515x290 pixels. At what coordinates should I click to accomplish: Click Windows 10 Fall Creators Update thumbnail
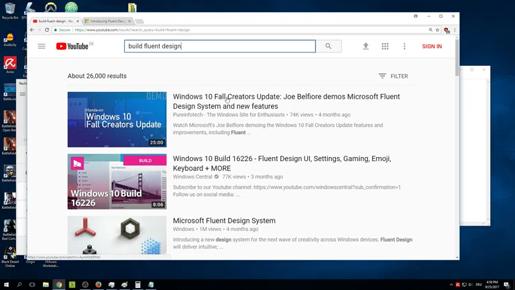pos(117,119)
